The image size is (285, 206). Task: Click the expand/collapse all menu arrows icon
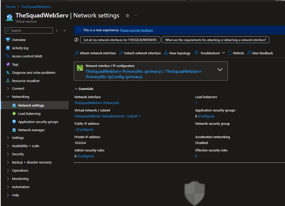click(57, 30)
